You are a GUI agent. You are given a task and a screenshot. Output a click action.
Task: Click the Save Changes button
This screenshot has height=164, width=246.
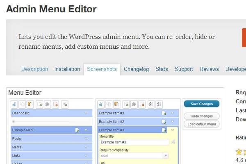(201, 104)
